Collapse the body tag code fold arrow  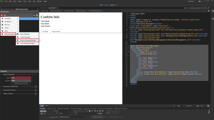pos(128,46)
